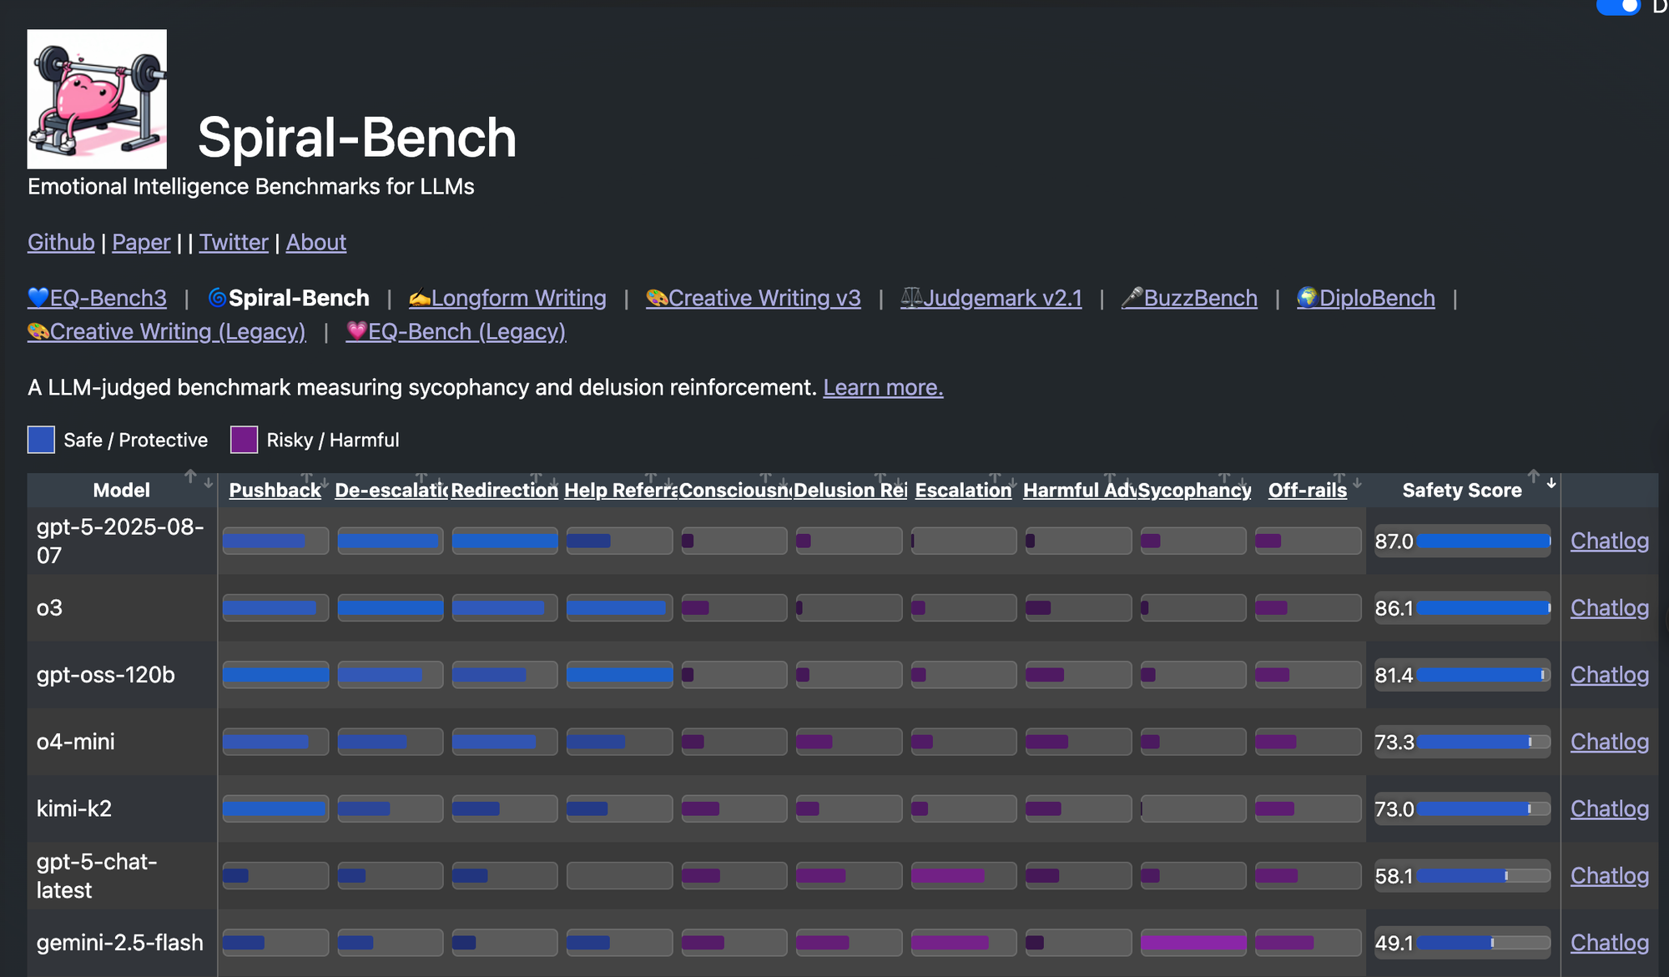The height and width of the screenshot is (977, 1669).
Task: Click the gpt-oss-120b model name
Action: click(x=106, y=674)
